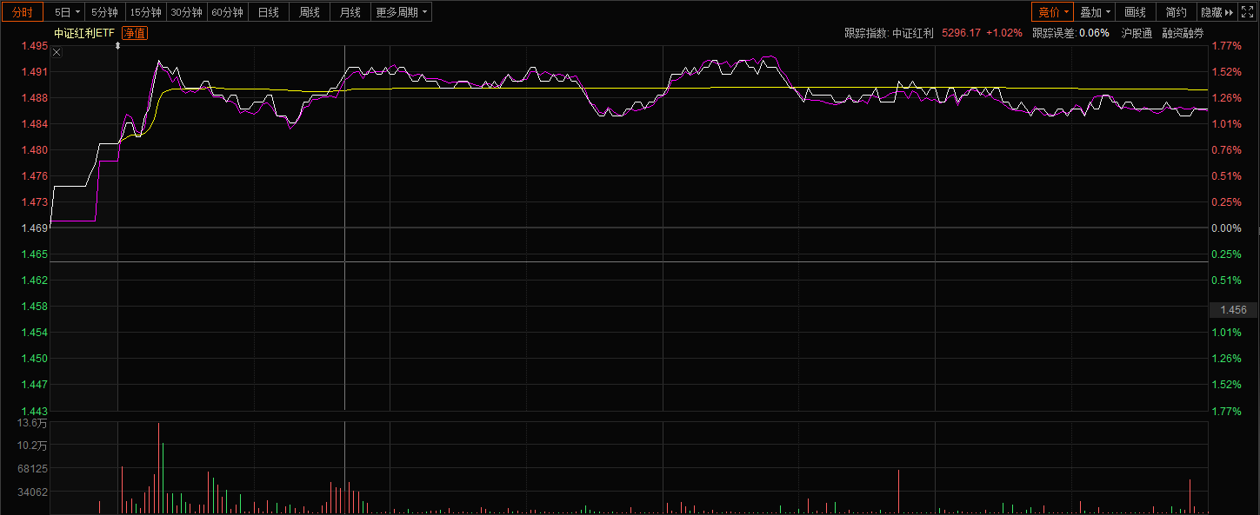Expand the 5日 period dropdown

point(66,12)
